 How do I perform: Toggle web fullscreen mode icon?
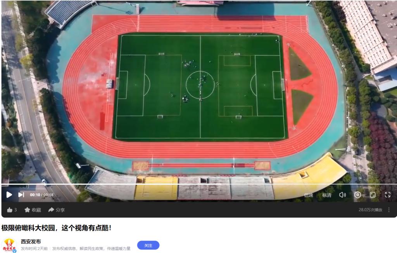click(x=373, y=195)
